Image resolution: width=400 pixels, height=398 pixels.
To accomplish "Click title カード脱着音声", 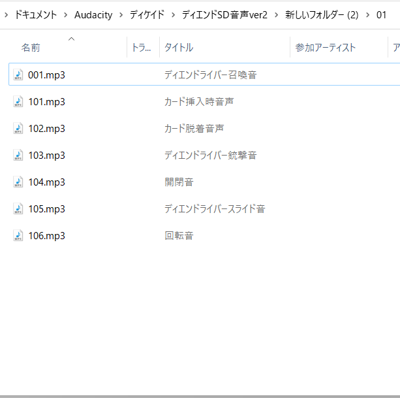I will click(x=194, y=129).
